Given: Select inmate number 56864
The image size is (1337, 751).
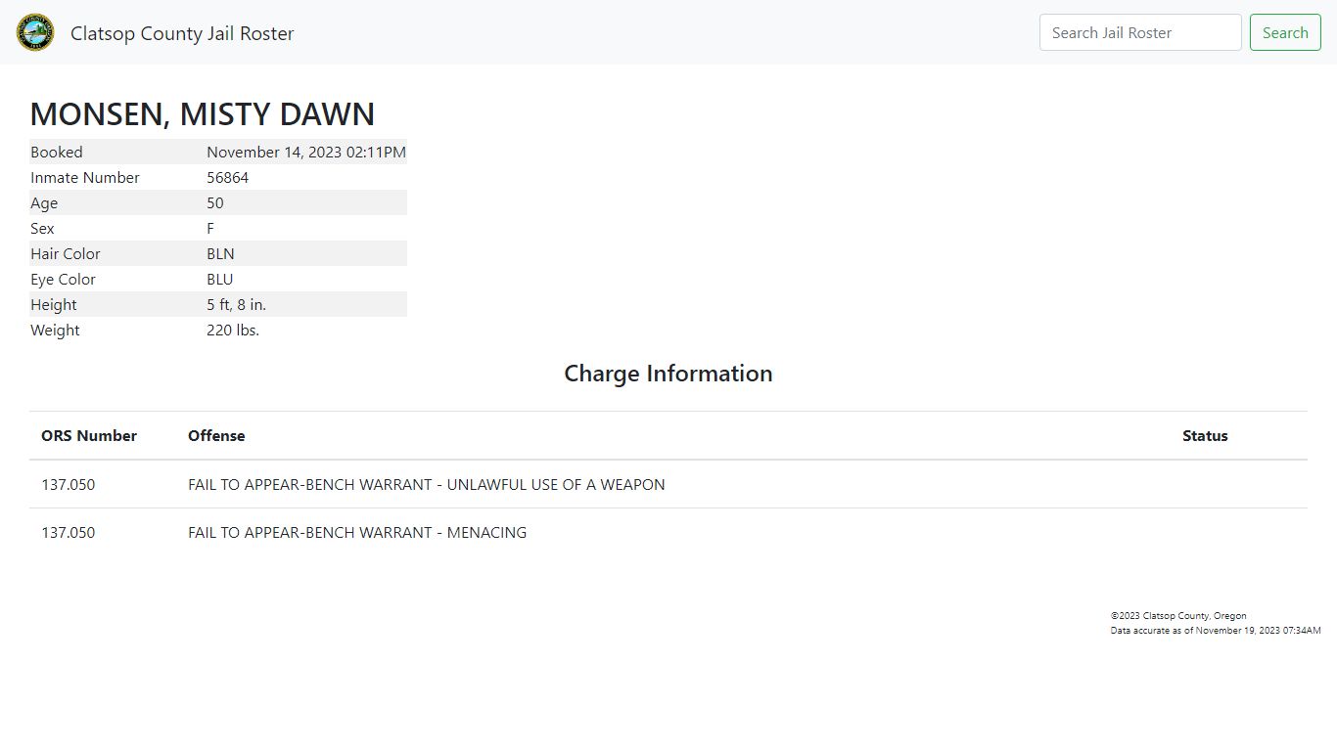Looking at the screenshot, I should click(x=227, y=178).
